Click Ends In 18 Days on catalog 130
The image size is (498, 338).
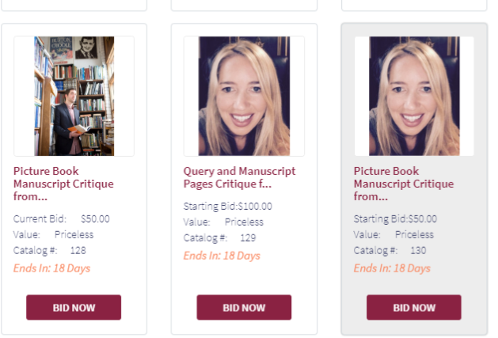(x=393, y=268)
